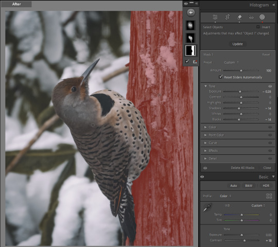Switch treatment to B&W
Viewport: 278px width, 247px height.
coord(249,186)
